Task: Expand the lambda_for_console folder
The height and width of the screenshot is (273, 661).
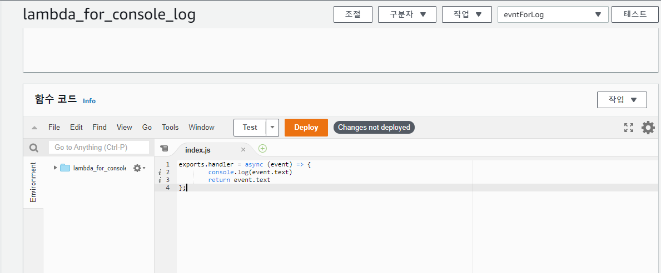Action: coord(55,168)
